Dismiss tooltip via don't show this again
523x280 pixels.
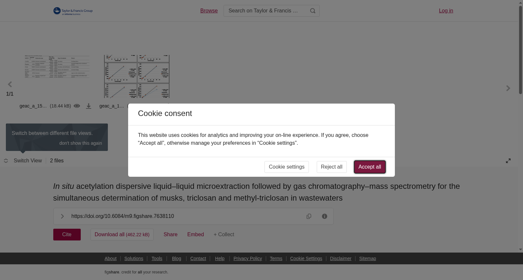pyautogui.click(x=81, y=143)
